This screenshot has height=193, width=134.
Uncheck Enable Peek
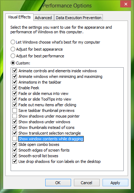pyautogui.click(x=14, y=88)
